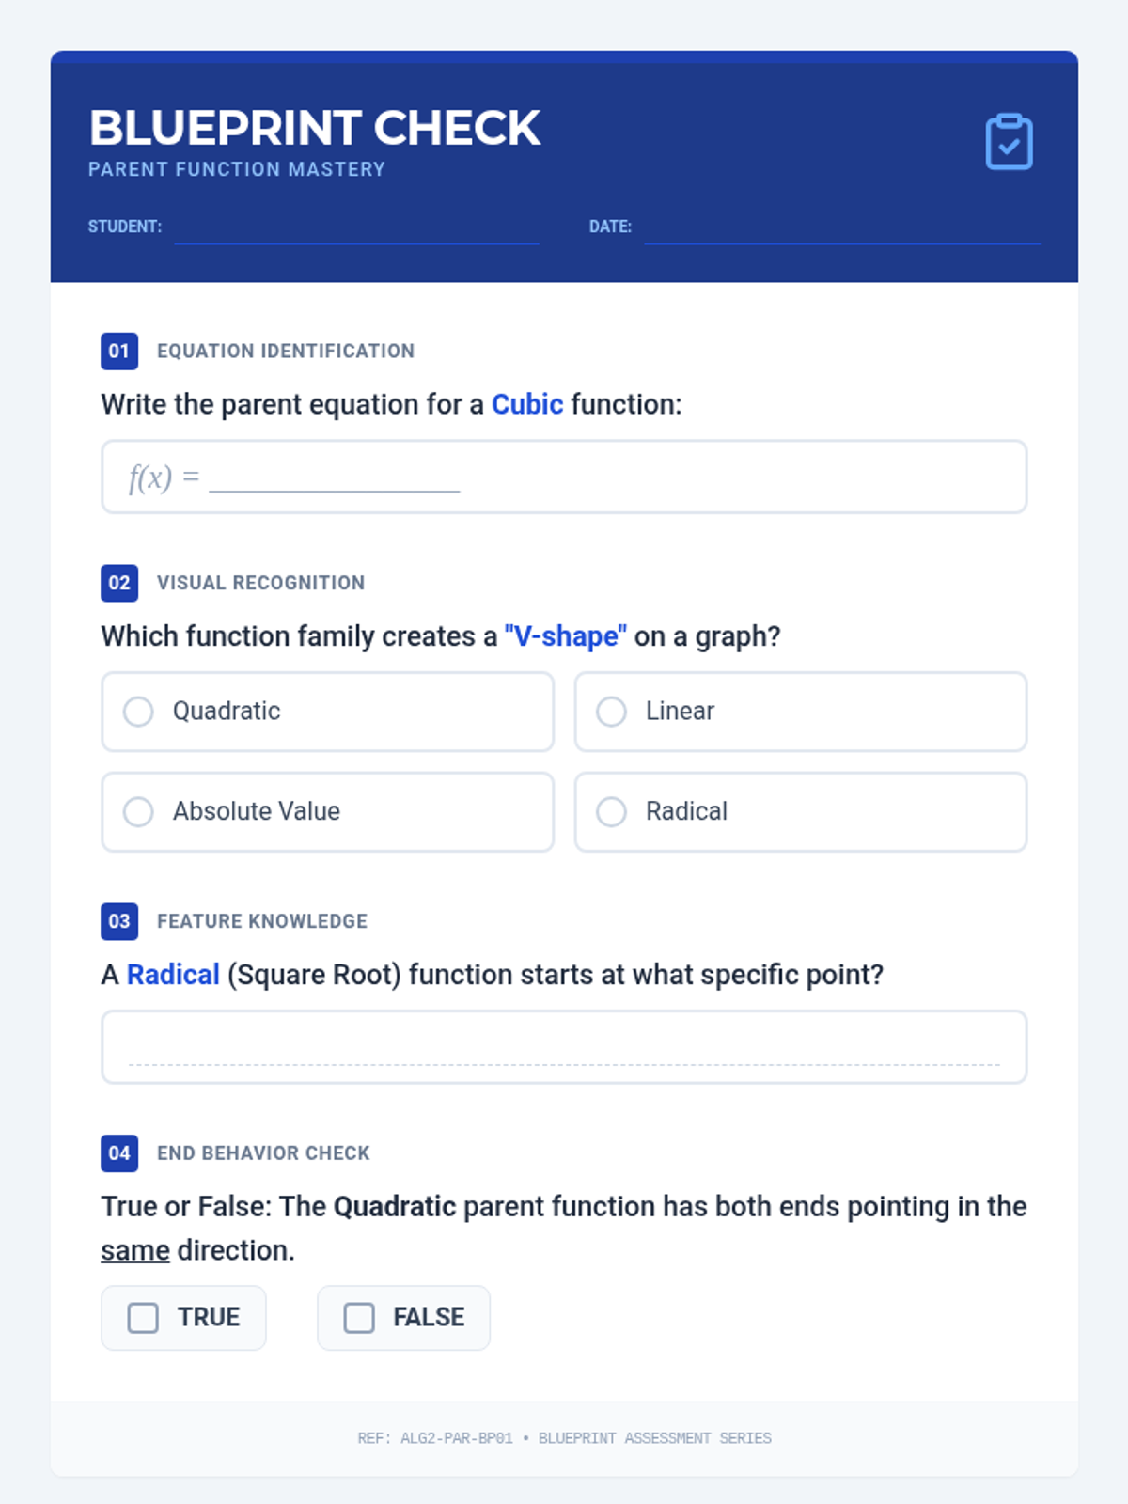Click the highlighted word Cubic

click(x=527, y=404)
